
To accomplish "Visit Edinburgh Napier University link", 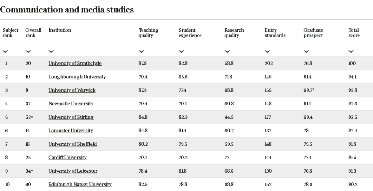I will click(80, 184).
